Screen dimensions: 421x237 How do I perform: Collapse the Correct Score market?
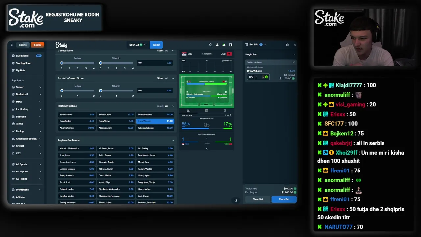(173, 51)
